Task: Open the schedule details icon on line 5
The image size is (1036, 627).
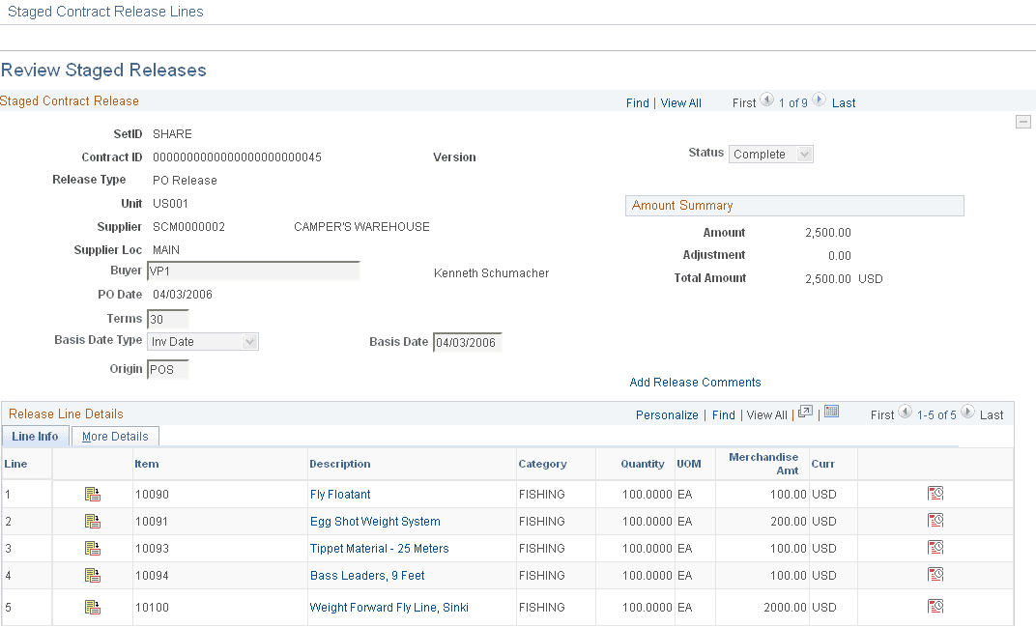Action: pos(935,606)
